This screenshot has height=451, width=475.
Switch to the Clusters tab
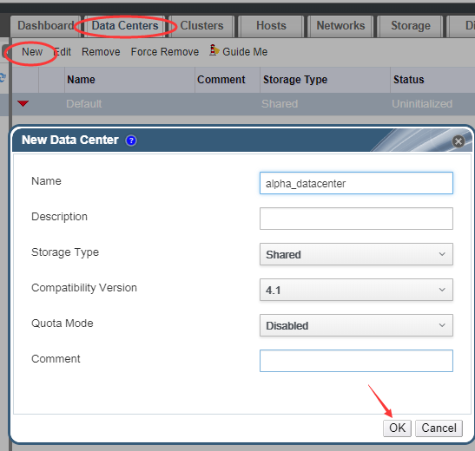(x=201, y=26)
